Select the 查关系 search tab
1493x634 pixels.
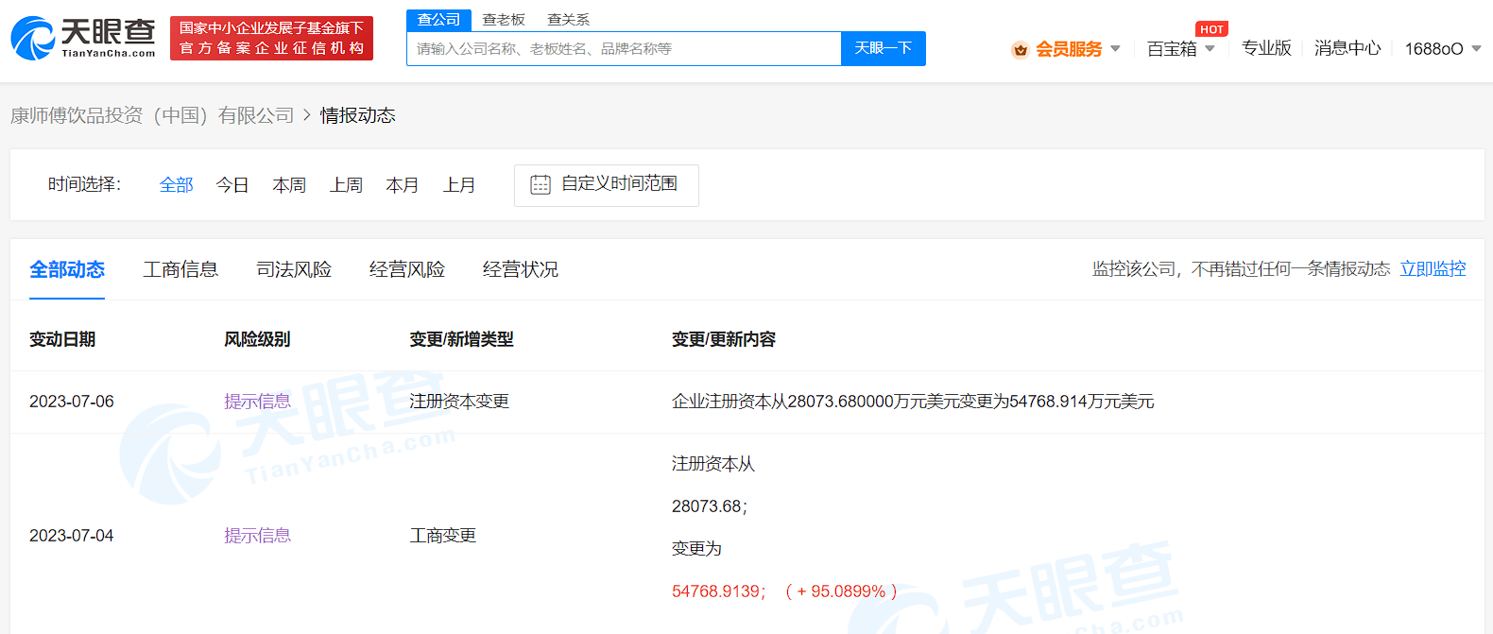click(x=568, y=20)
